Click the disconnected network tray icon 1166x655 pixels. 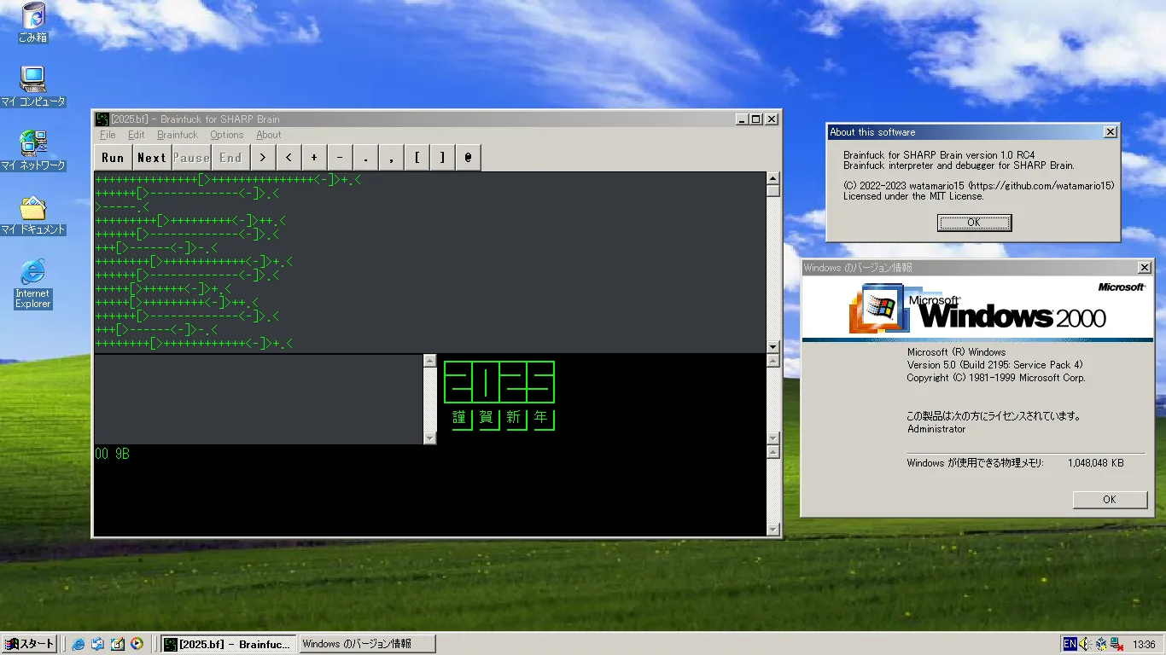pos(1116,644)
